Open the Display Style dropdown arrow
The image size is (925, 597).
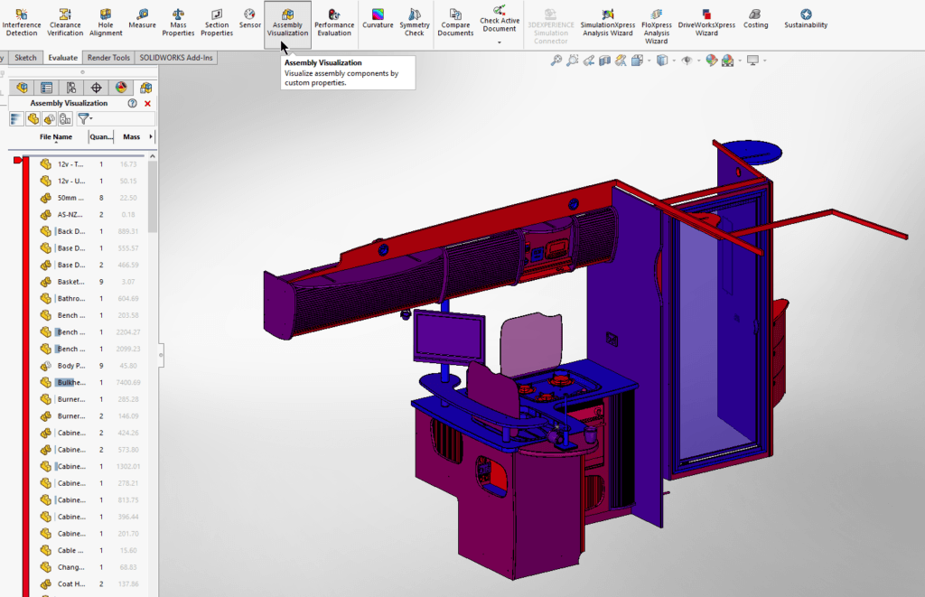[674, 61]
